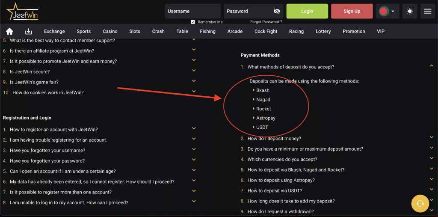Toggle password visibility eye icon
Viewport: 438px width, 217px height.
click(x=277, y=11)
